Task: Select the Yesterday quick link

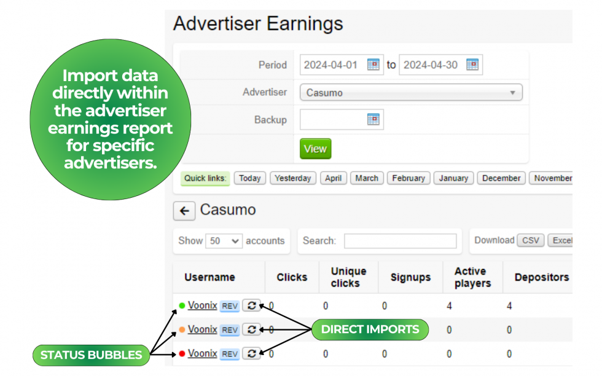Action: [x=293, y=178]
